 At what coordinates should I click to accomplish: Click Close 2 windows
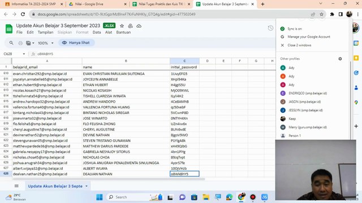pos(299,45)
